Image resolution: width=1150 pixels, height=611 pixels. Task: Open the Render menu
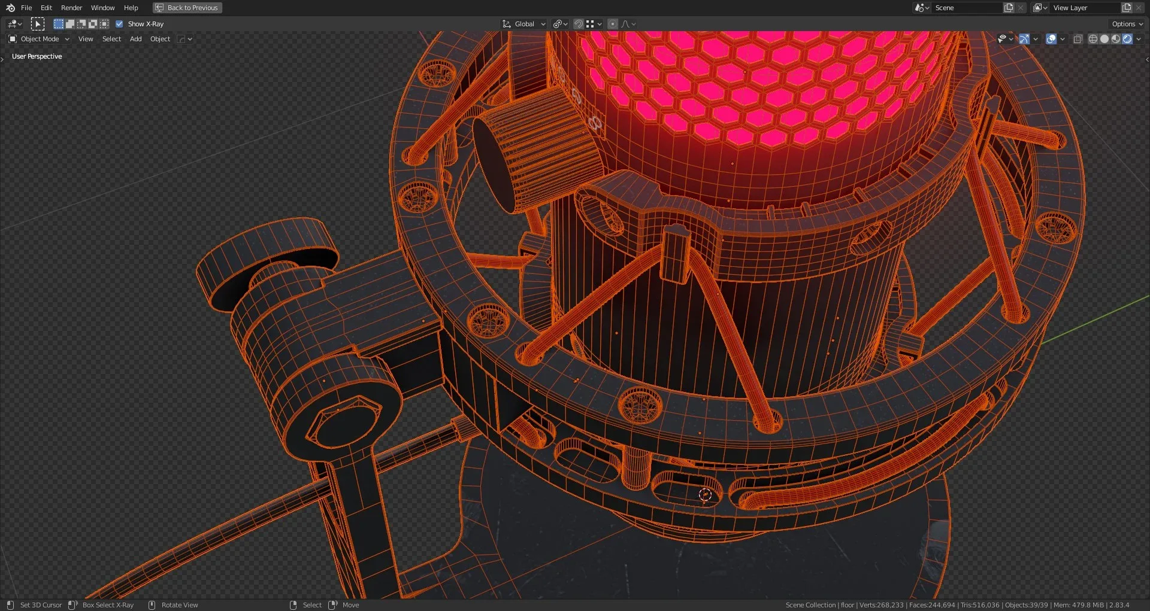71,8
